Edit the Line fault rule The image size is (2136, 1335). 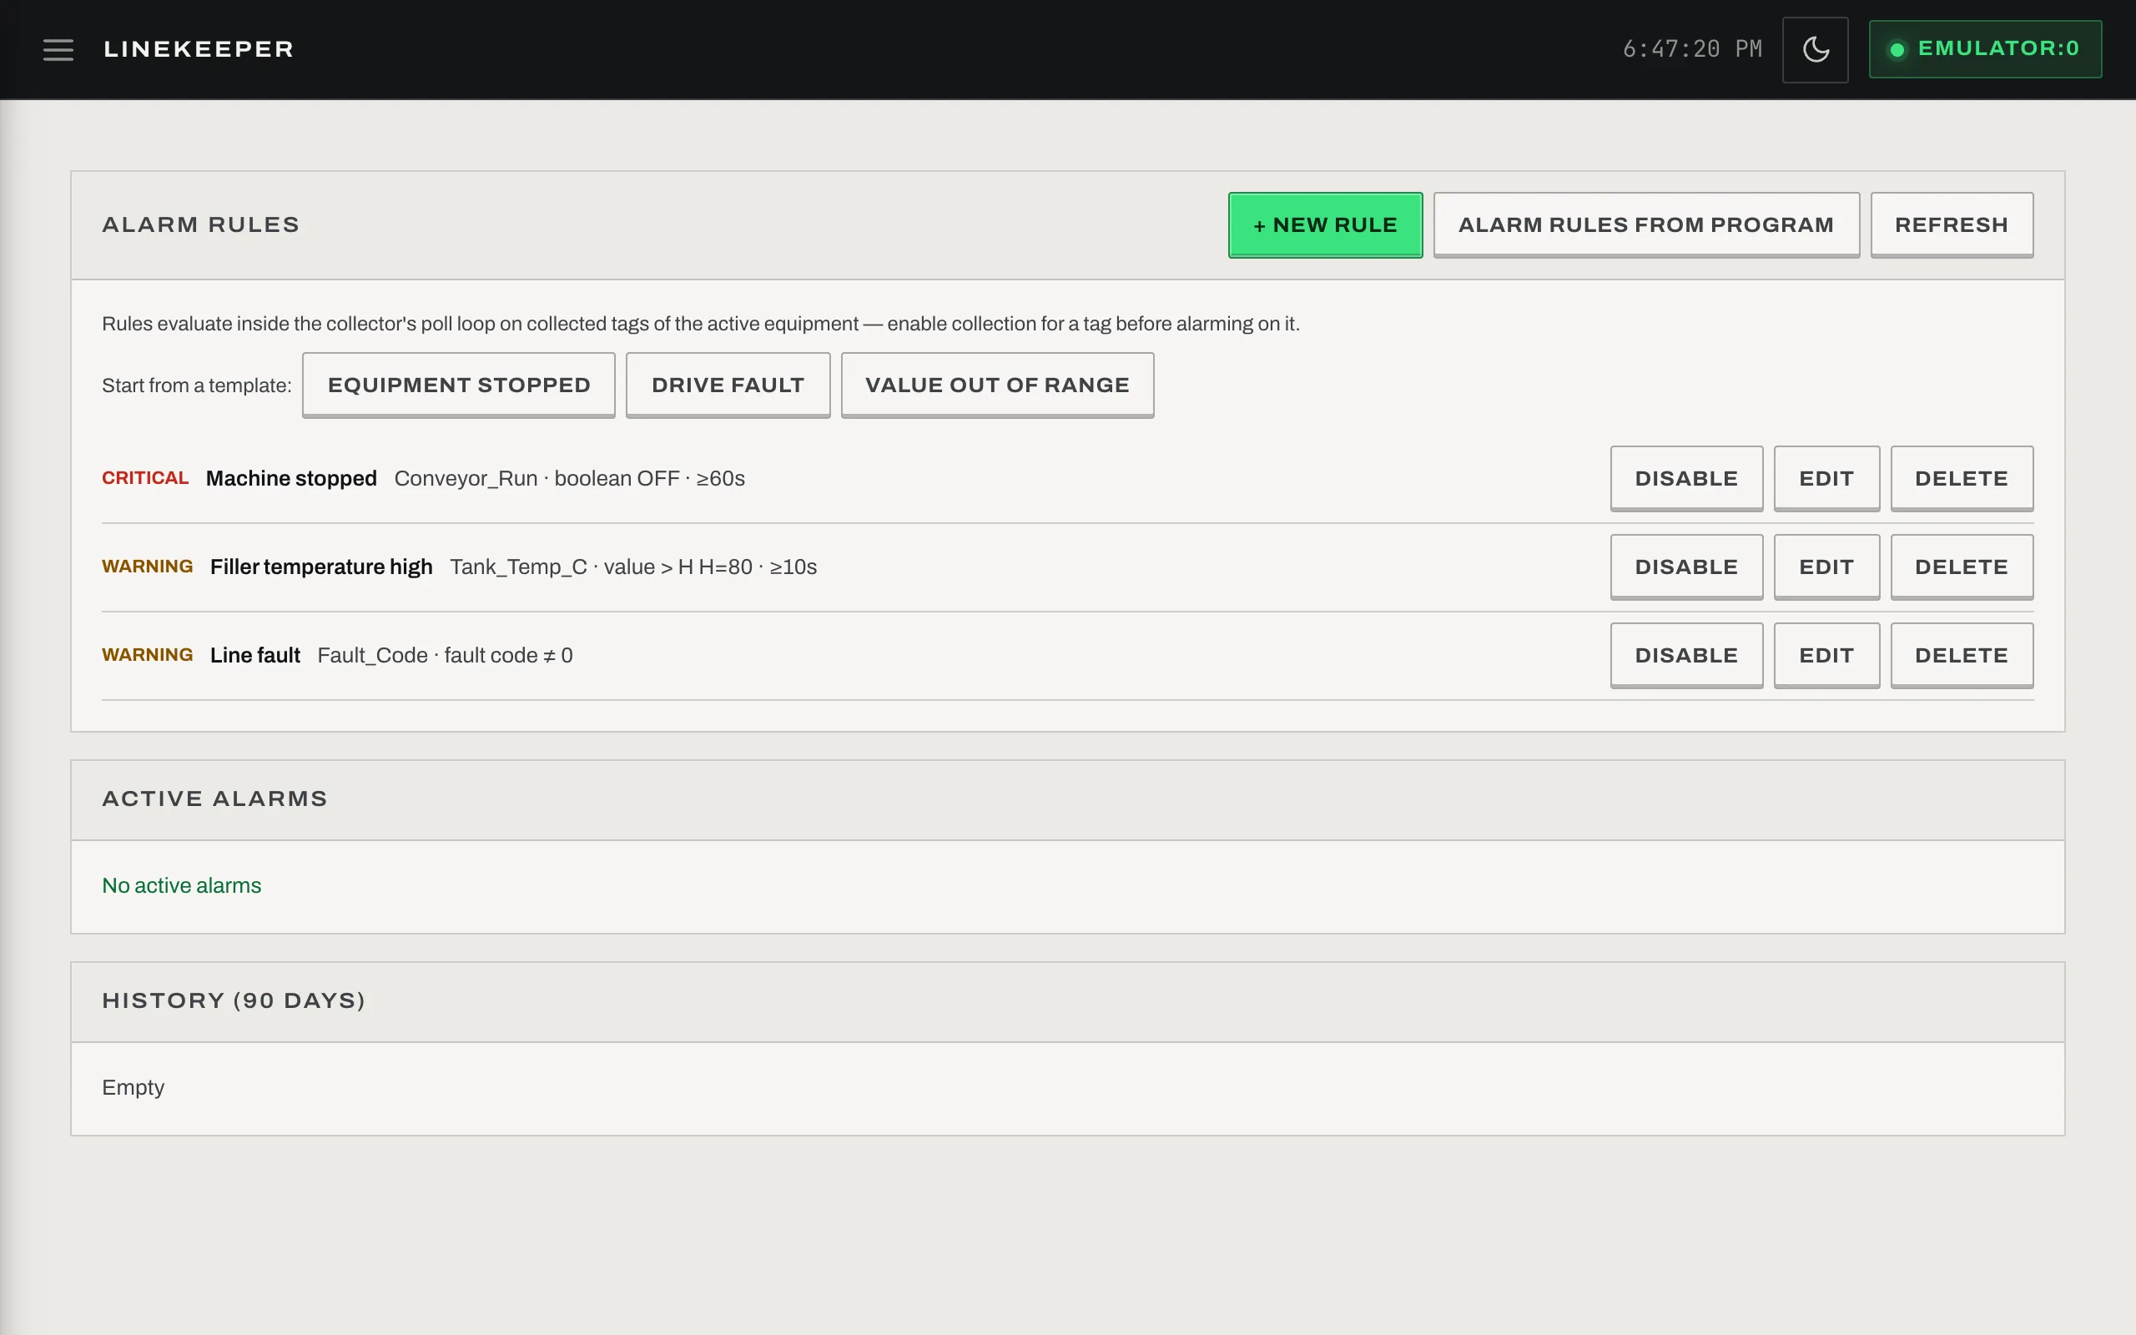click(1826, 655)
